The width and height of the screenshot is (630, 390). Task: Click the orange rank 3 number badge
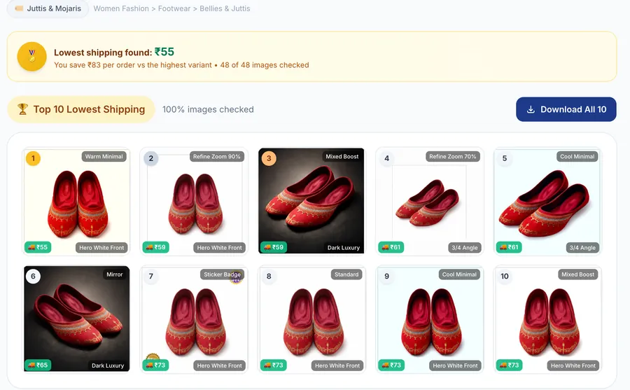[x=269, y=158]
